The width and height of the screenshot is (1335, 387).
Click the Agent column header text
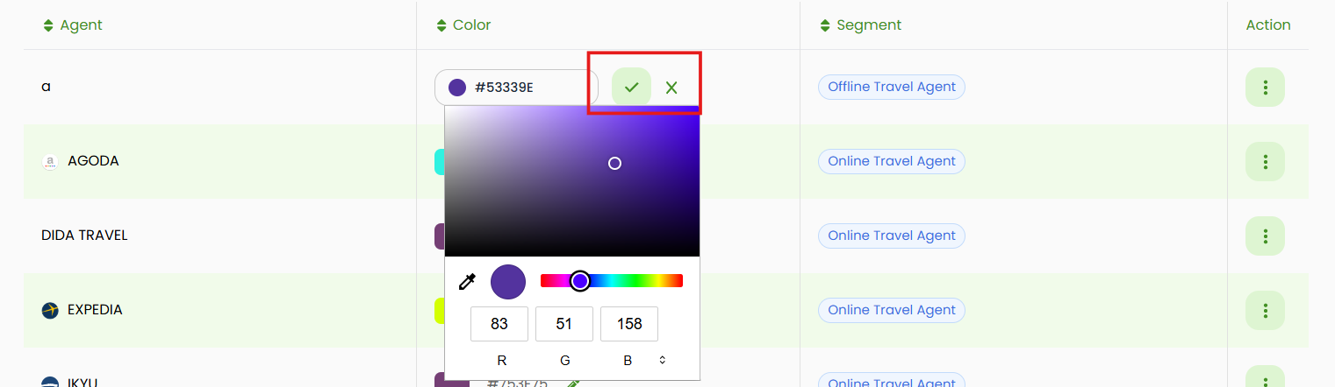click(x=82, y=25)
